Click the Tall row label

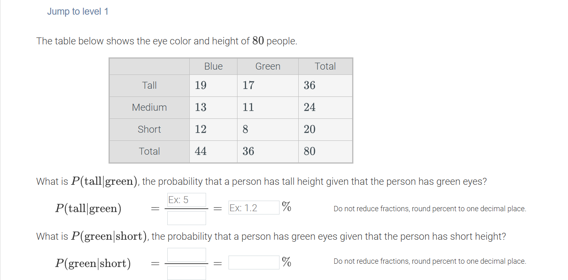point(149,85)
